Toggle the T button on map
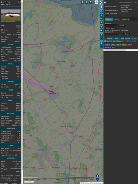The image size is (138, 184). (91, 2)
